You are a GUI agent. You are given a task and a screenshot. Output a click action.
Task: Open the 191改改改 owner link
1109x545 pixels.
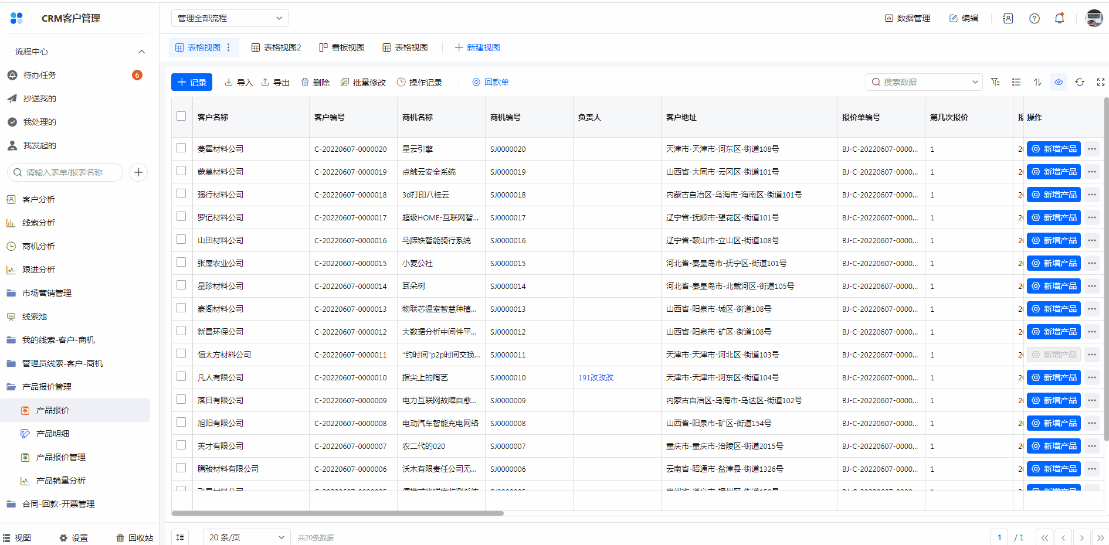click(x=595, y=377)
